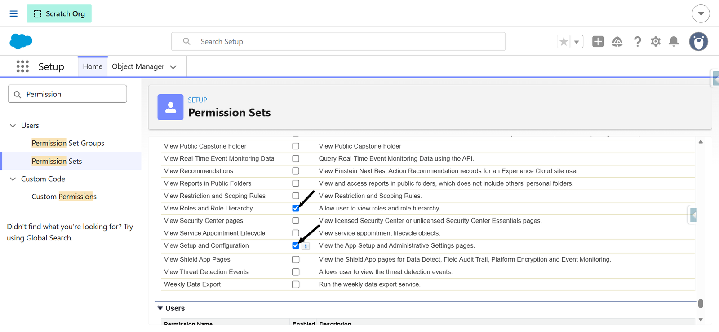Click the magnifier in Quick Find box
Viewport: 719px width, 332px height.
(18, 94)
